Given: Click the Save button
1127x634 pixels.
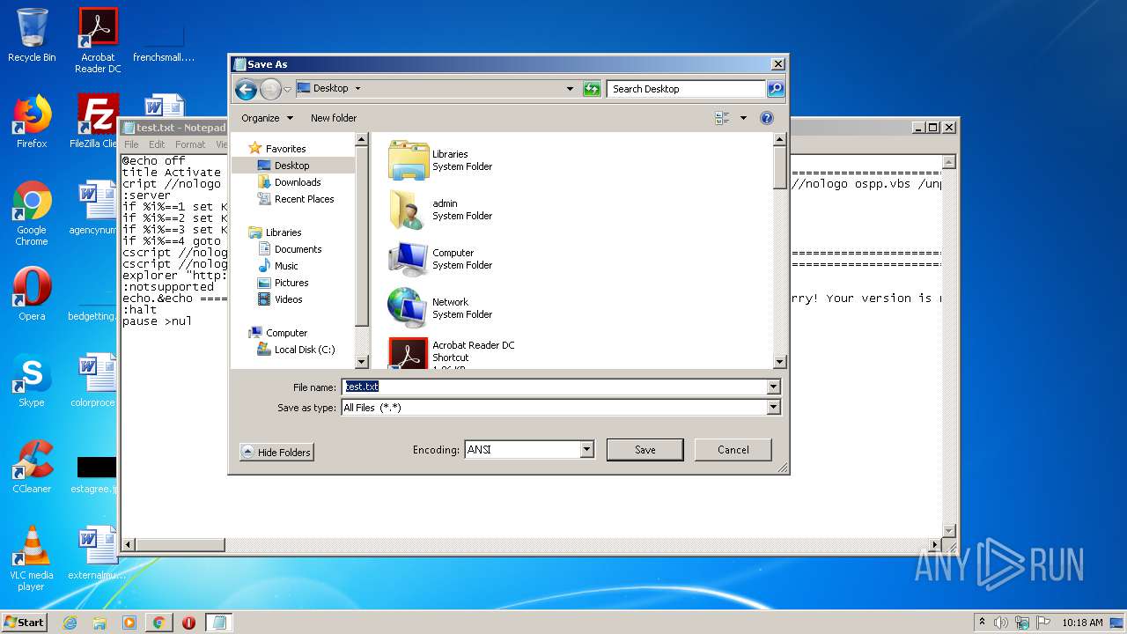Looking at the screenshot, I should pyautogui.click(x=645, y=449).
